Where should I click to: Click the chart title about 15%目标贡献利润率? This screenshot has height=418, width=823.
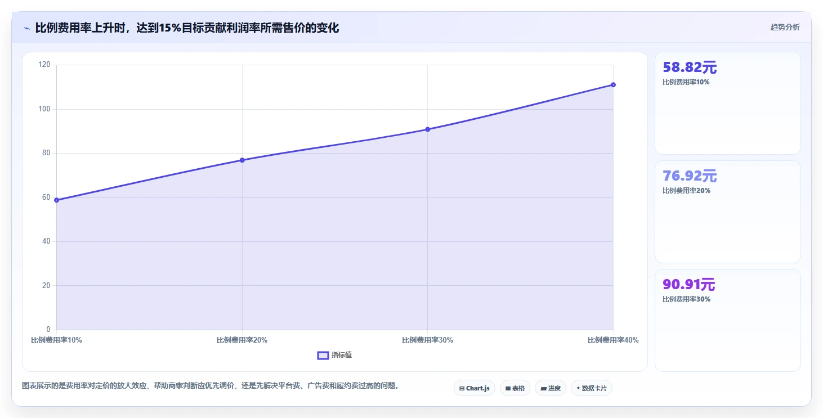[187, 28]
